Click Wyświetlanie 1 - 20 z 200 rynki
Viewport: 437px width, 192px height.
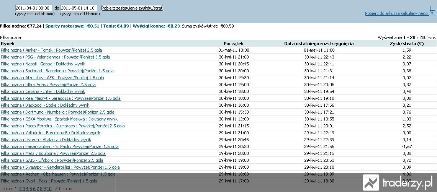point(407,37)
